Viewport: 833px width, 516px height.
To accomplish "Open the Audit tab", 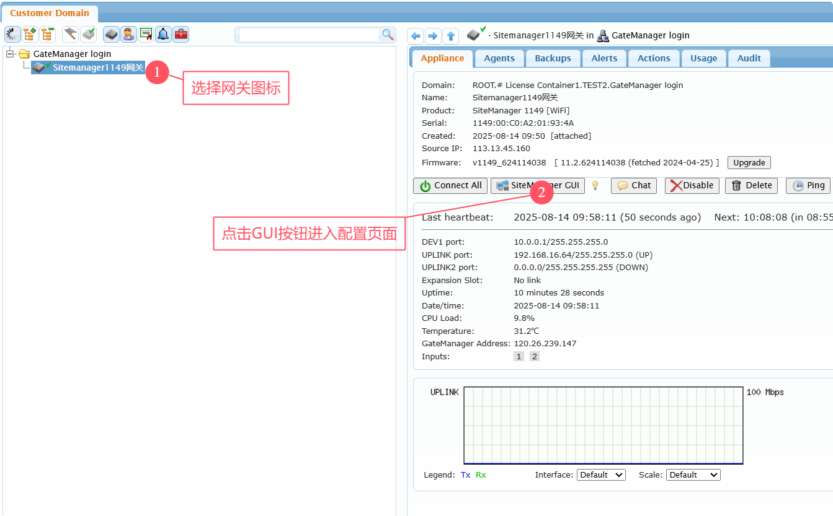I will click(749, 58).
